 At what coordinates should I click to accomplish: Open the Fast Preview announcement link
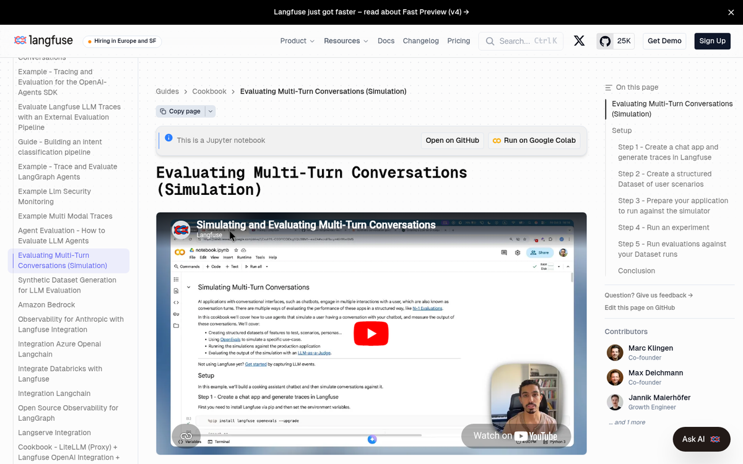[371, 12]
